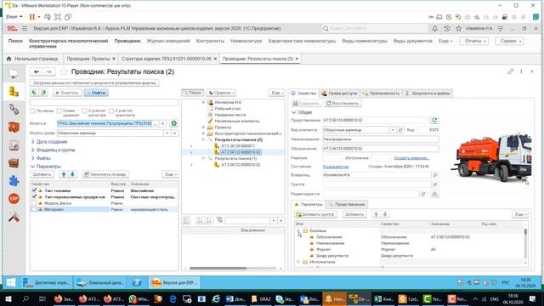Open the Группа field lookup icon
Screen dimensions: 544x306
[435, 184]
